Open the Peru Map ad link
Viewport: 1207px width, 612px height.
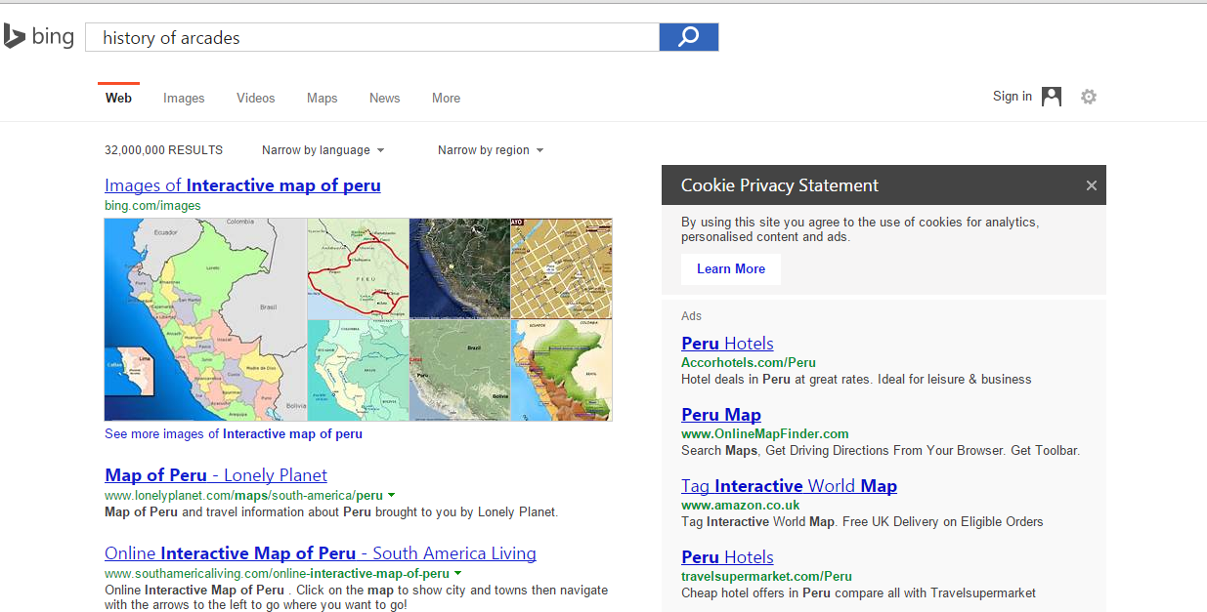click(x=720, y=415)
